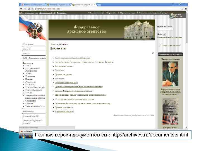Image resolution: width=201 pixels, height=151 pixels.
Task: Click the Главная breadcrumb link
Action: click(x=53, y=44)
